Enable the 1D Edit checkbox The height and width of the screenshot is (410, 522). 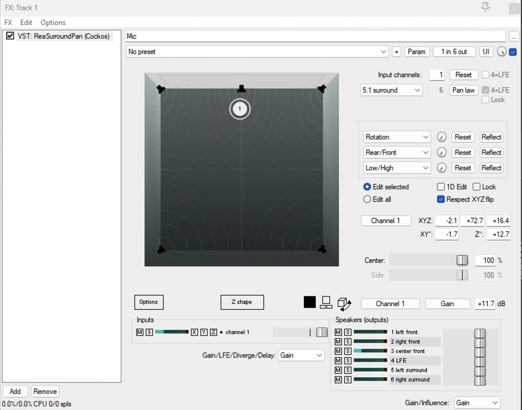coord(441,187)
